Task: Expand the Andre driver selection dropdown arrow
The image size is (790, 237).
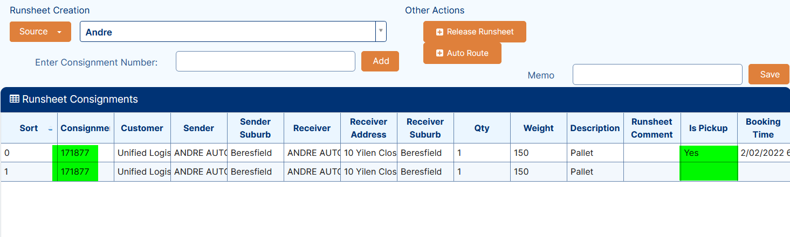Action: point(381,31)
